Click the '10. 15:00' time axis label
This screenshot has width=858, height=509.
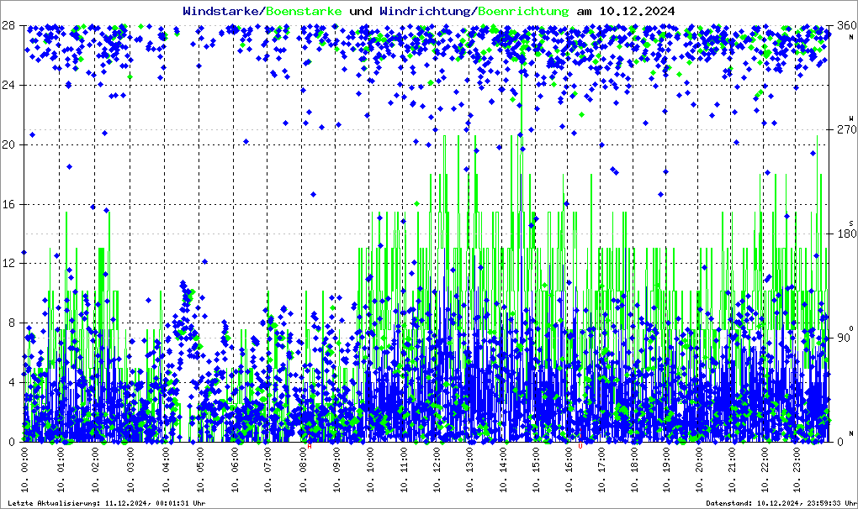click(535, 470)
